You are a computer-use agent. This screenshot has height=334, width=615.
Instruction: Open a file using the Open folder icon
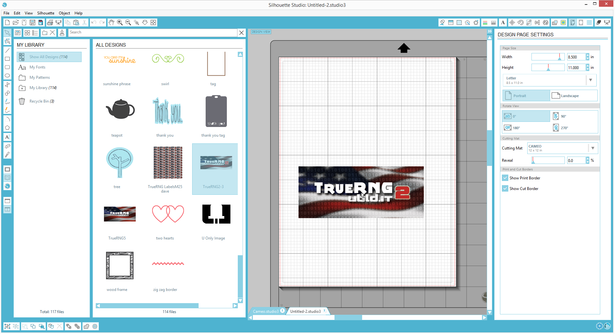coord(15,23)
